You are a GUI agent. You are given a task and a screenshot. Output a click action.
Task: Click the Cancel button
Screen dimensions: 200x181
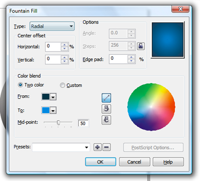[134, 162]
